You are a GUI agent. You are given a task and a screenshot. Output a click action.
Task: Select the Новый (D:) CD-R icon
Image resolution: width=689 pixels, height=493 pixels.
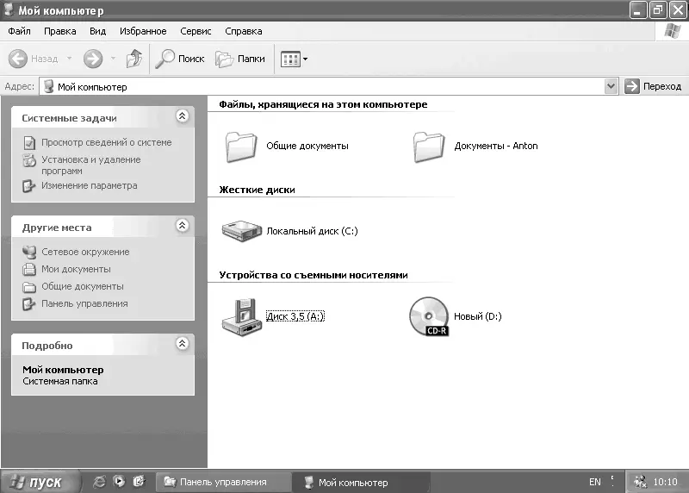click(x=429, y=316)
